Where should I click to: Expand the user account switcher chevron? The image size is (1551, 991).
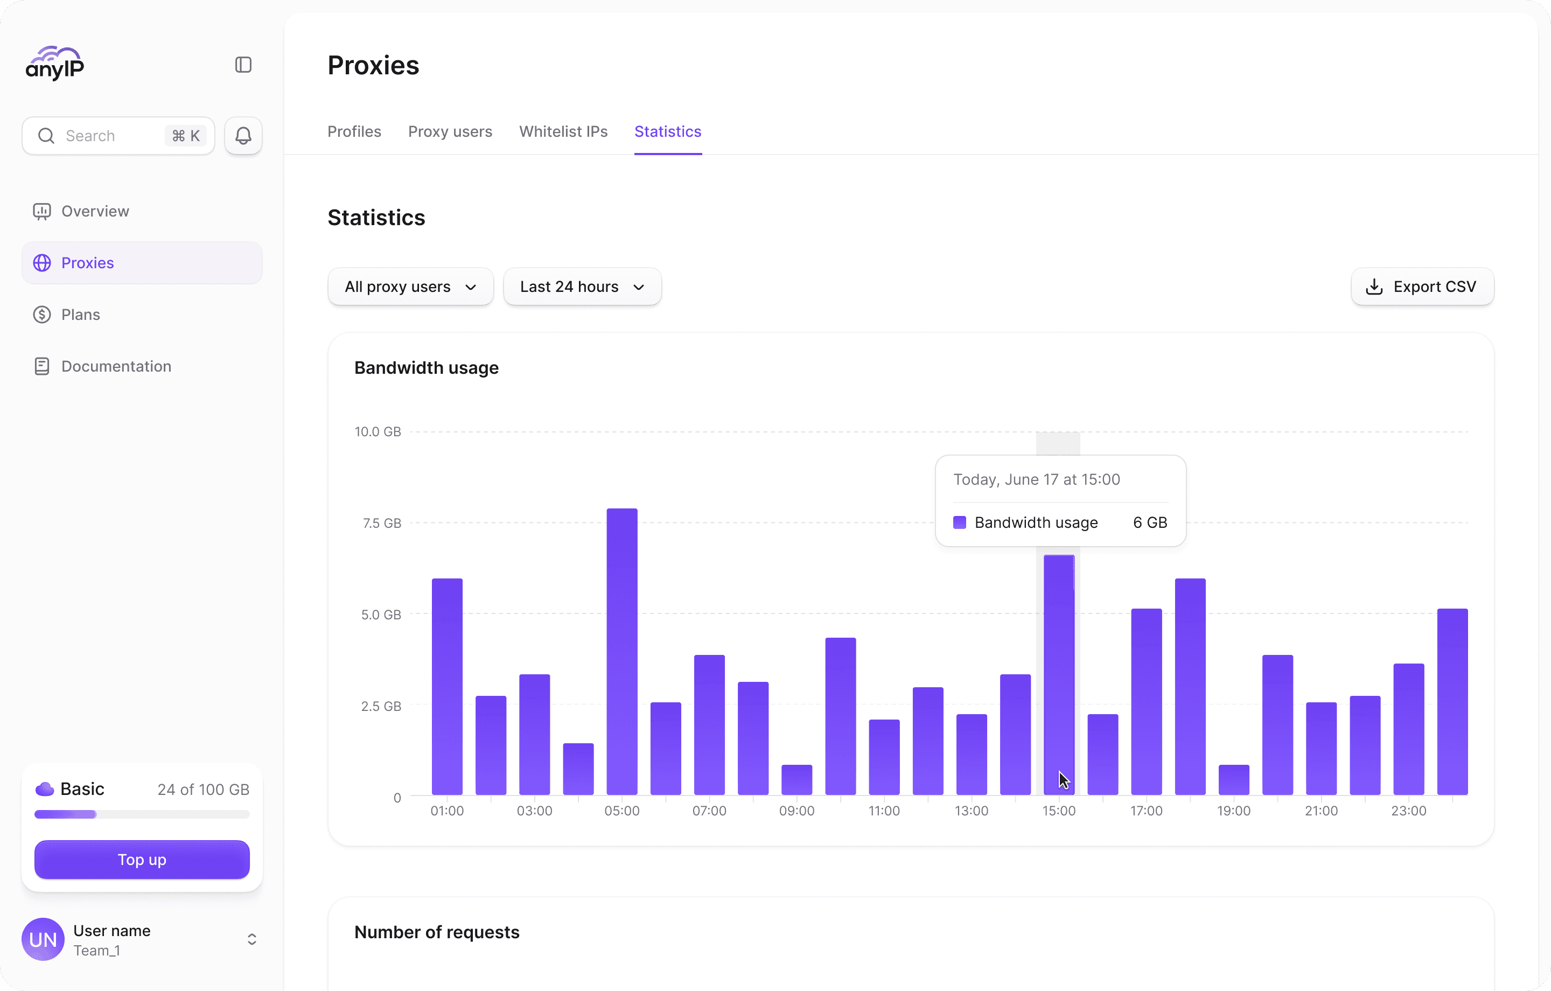(252, 939)
